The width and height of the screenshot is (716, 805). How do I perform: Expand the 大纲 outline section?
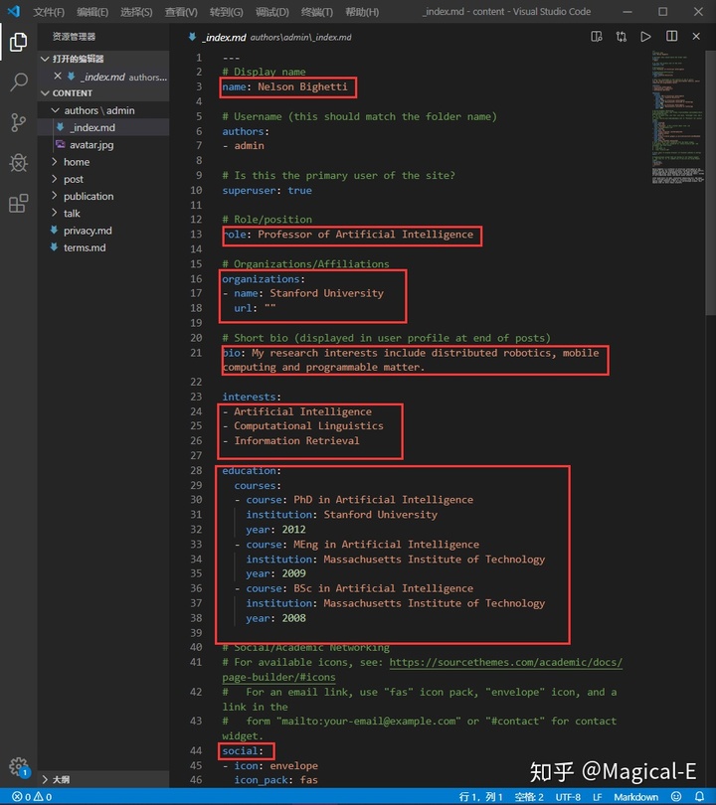(x=45, y=779)
